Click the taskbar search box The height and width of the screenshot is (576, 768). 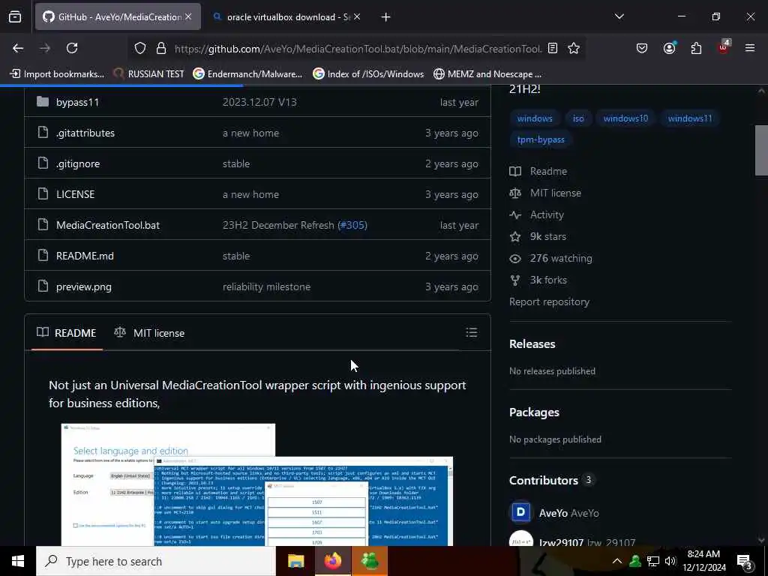(x=156, y=561)
